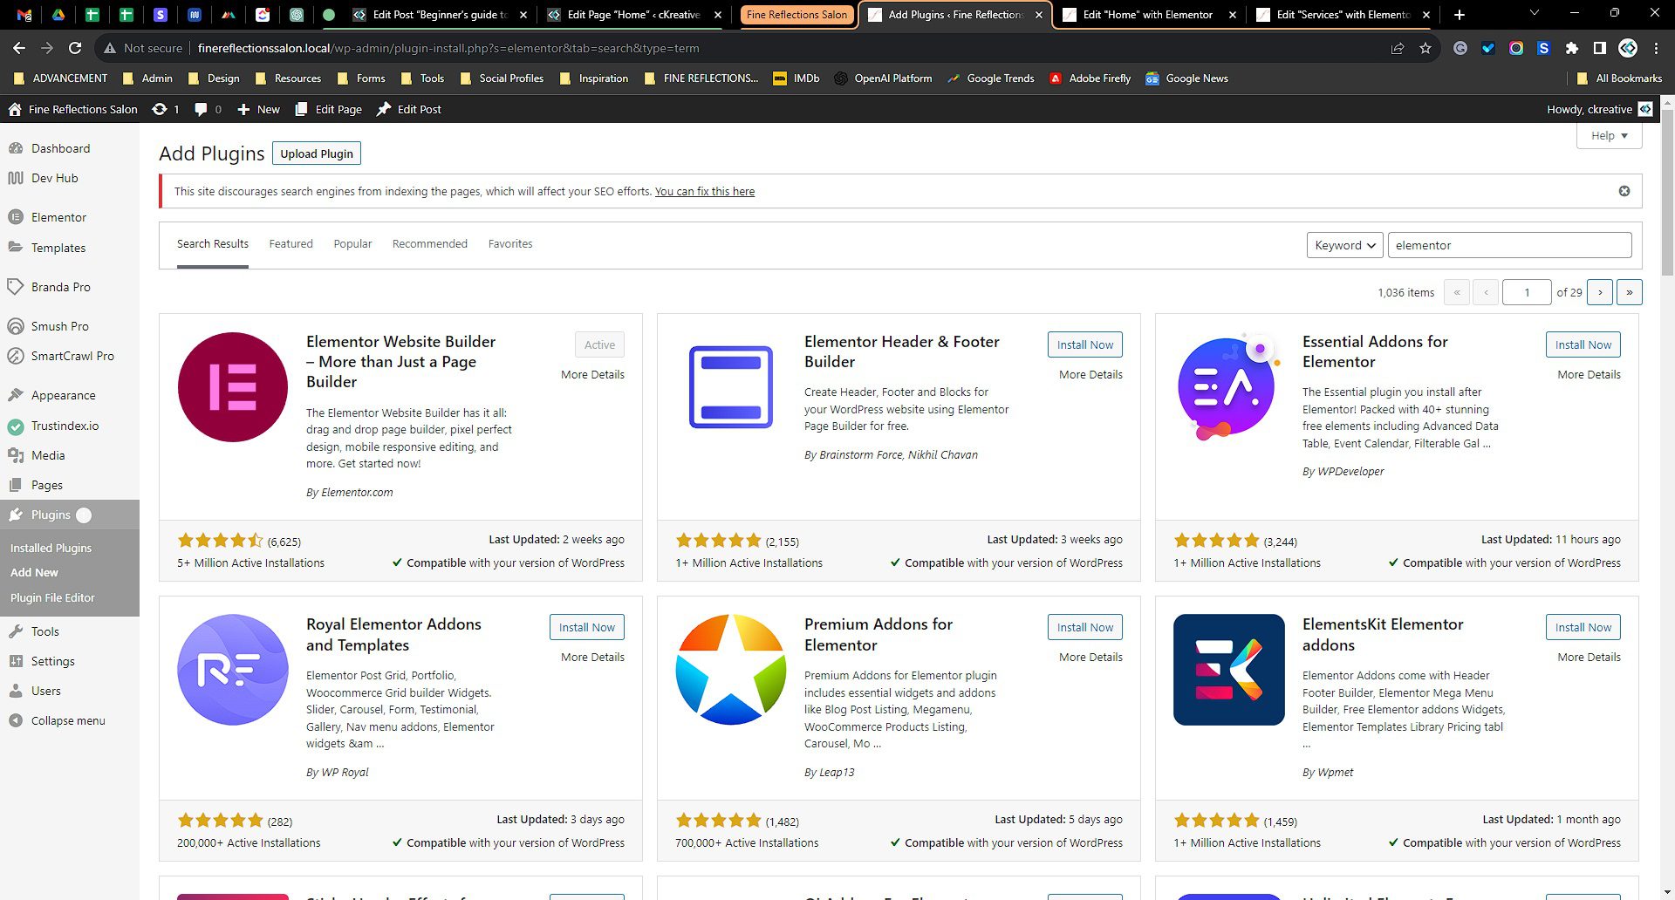1675x900 pixels.
Task: Install ElementsKit Elementor addons
Action: pyautogui.click(x=1583, y=627)
